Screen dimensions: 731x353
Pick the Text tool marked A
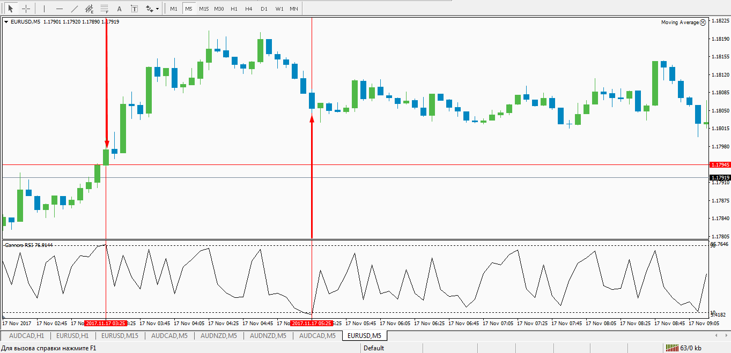coord(119,9)
